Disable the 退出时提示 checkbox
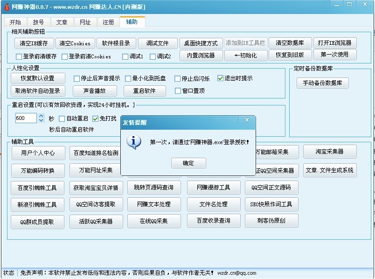 (220, 78)
